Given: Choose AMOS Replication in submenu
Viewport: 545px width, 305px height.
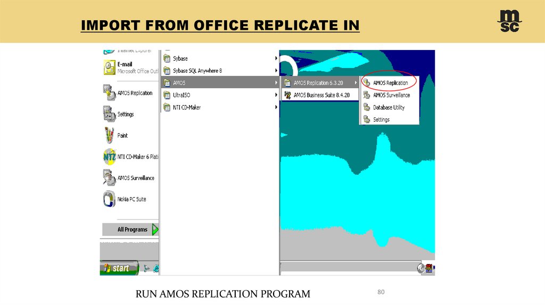Looking at the screenshot, I should click(x=390, y=82).
